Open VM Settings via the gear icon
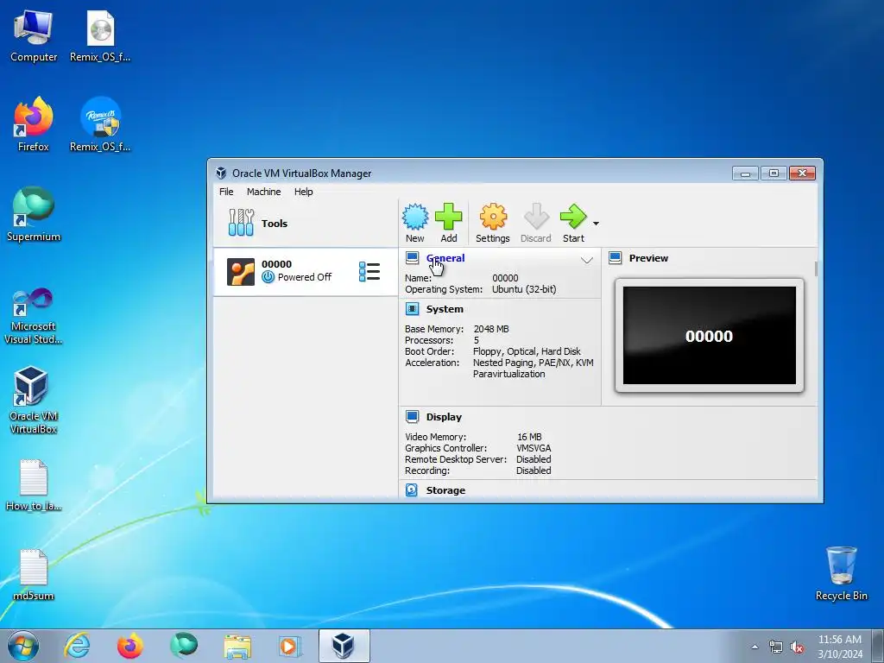The width and height of the screenshot is (884, 663). [x=493, y=224]
